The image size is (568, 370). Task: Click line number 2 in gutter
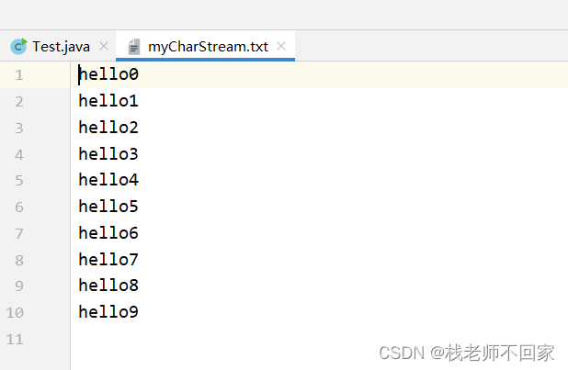pyautogui.click(x=19, y=101)
